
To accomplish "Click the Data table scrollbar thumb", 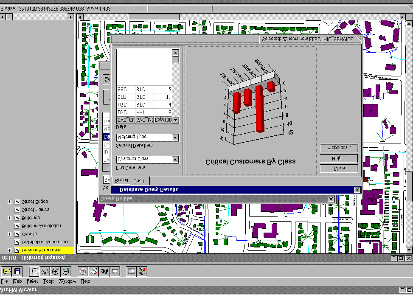I will pyautogui.click(x=176, y=59).
